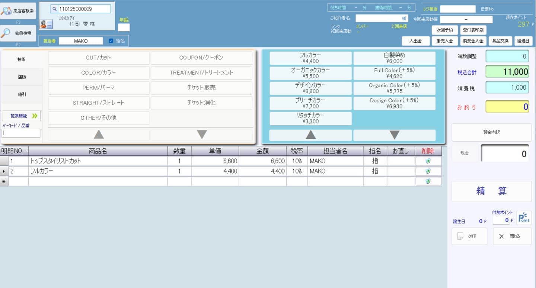Switch to the 値引 tab
The width and height of the screenshot is (536, 288).
22,94
